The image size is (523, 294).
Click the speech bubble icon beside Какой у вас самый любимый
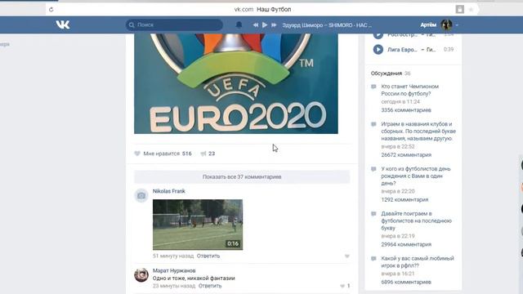point(373,259)
